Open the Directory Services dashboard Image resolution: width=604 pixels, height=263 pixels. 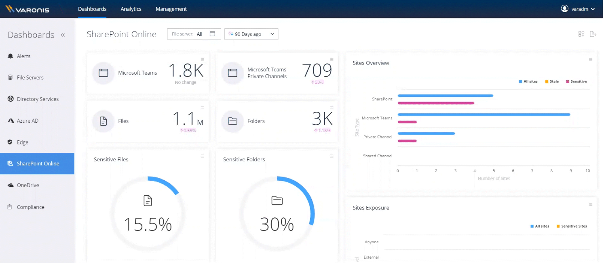pos(38,99)
